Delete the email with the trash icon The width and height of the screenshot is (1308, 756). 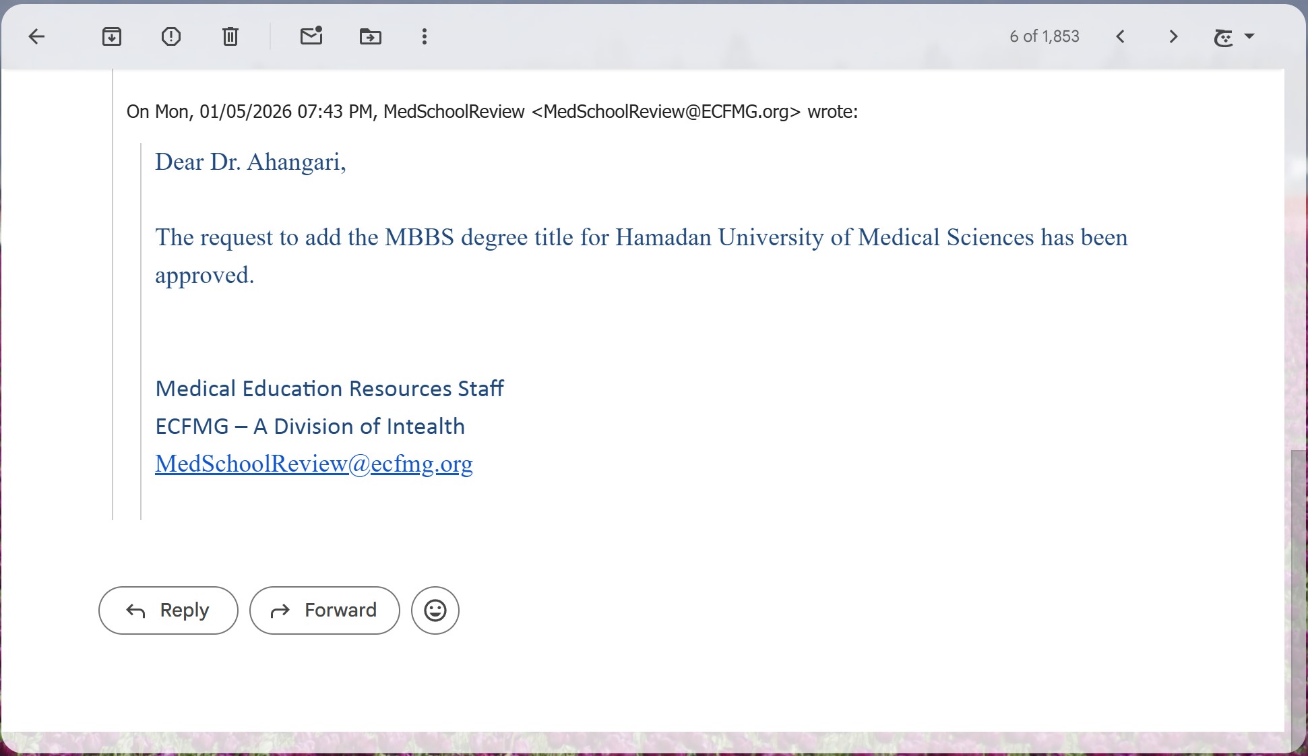click(230, 36)
